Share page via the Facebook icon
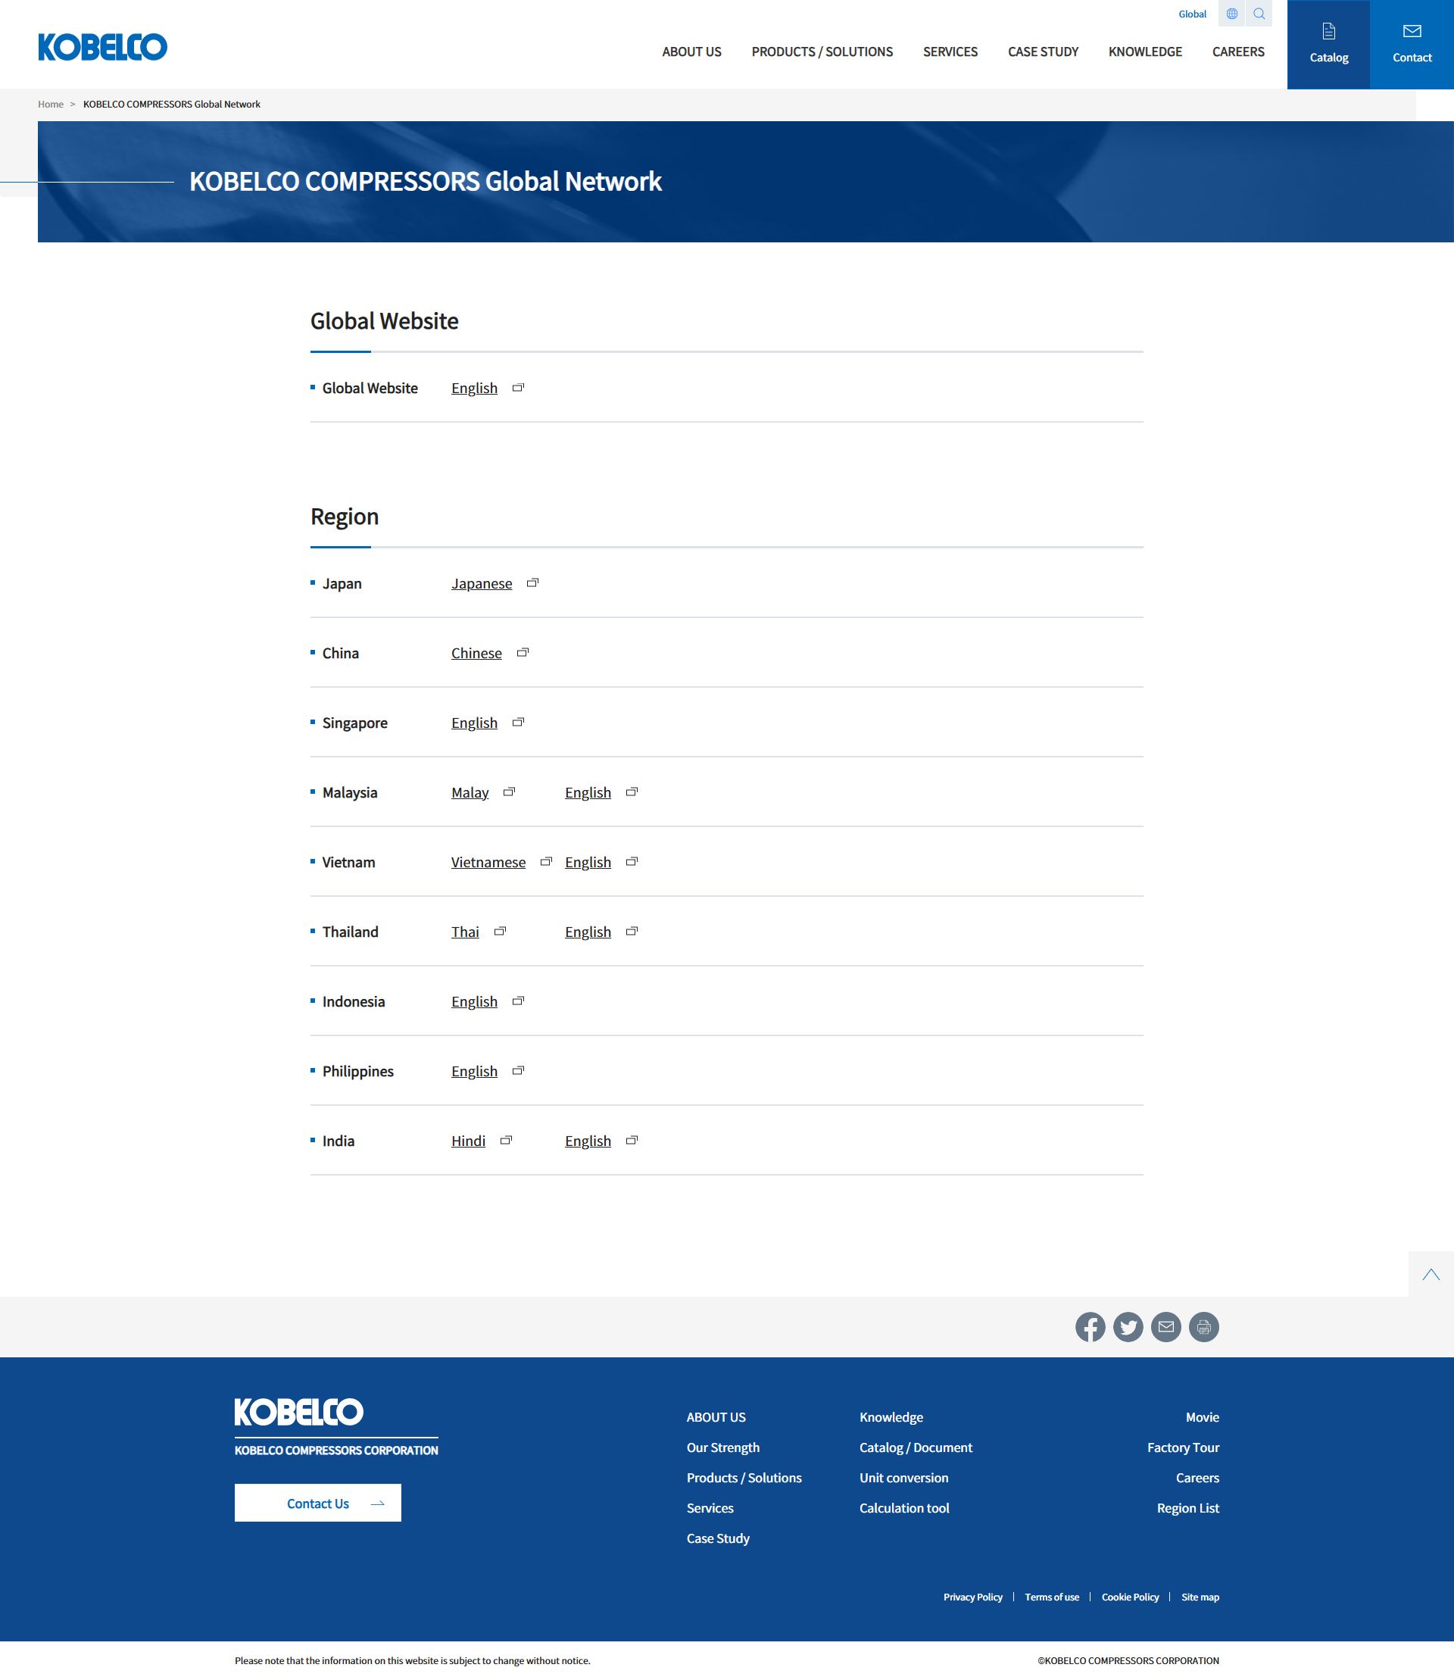Viewport: 1454px width, 1680px height. click(x=1090, y=1327)
